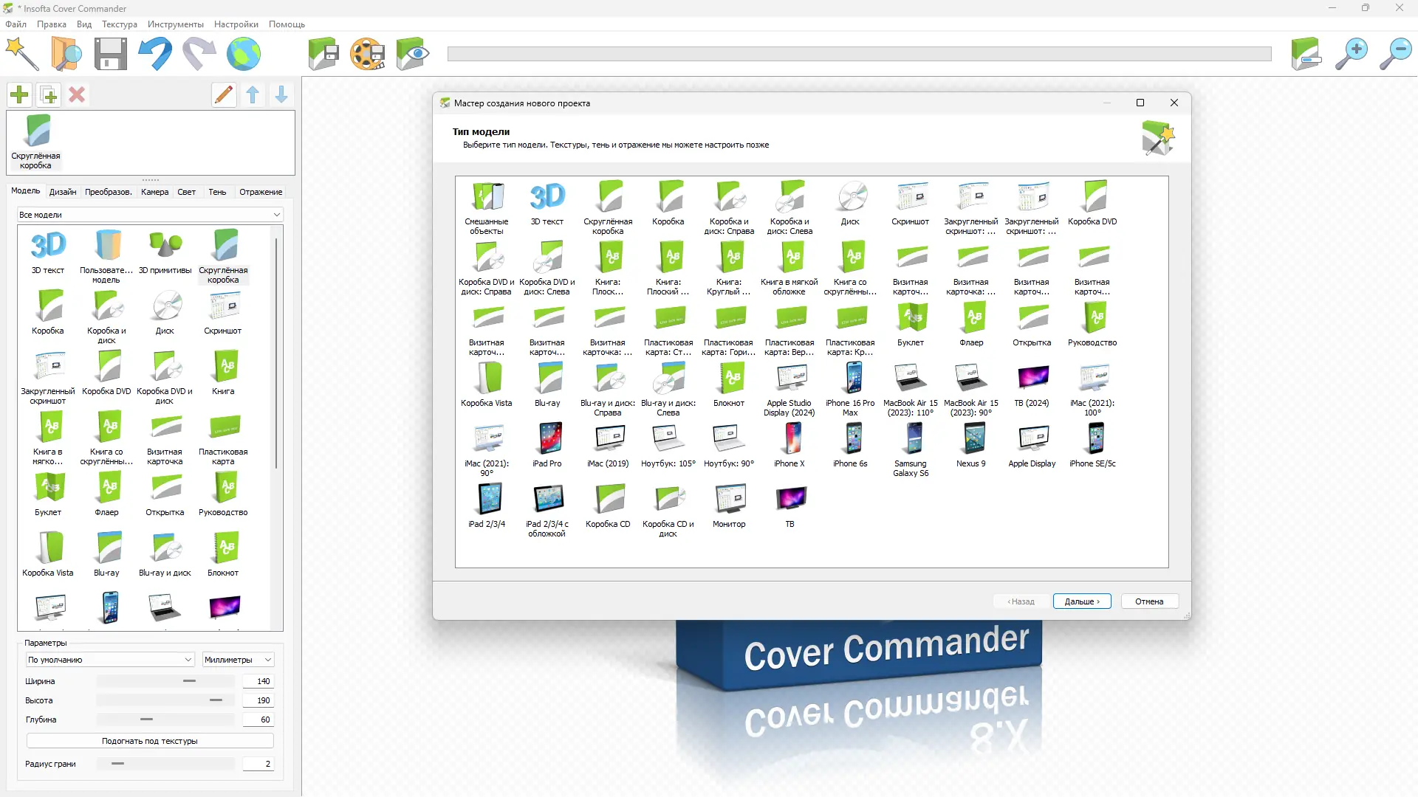Click the Глубина value input field

[258, 720]
